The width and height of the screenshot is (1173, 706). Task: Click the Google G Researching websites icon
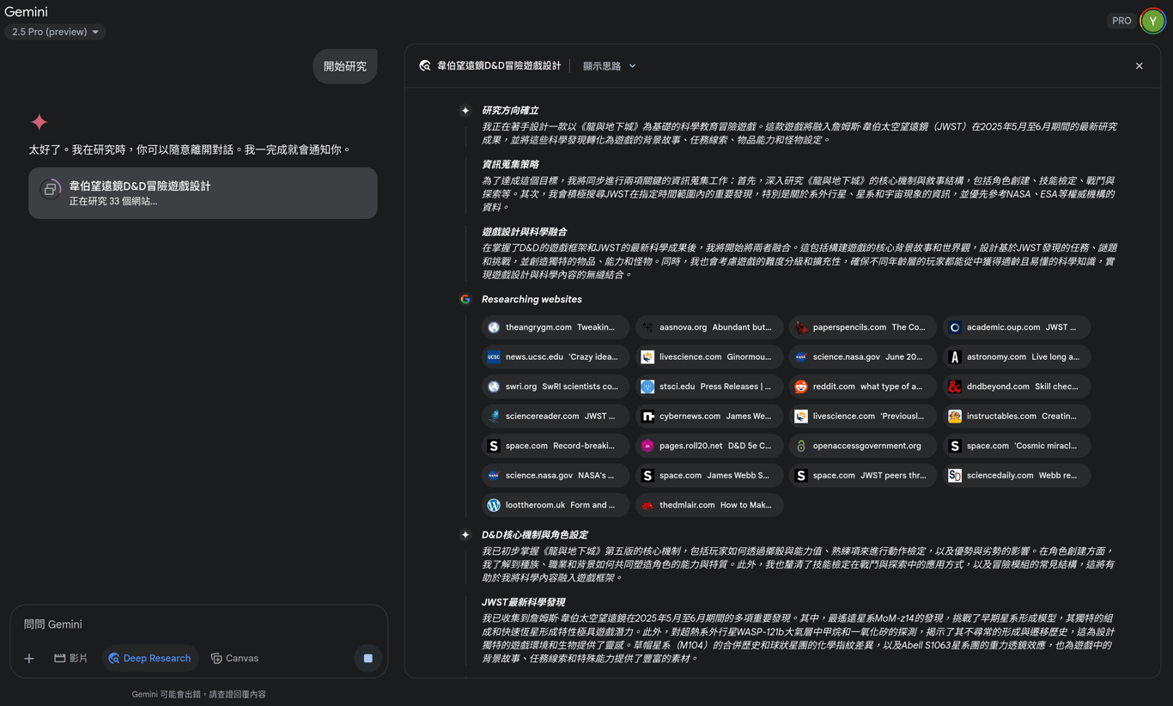click(x=465, y=299)
